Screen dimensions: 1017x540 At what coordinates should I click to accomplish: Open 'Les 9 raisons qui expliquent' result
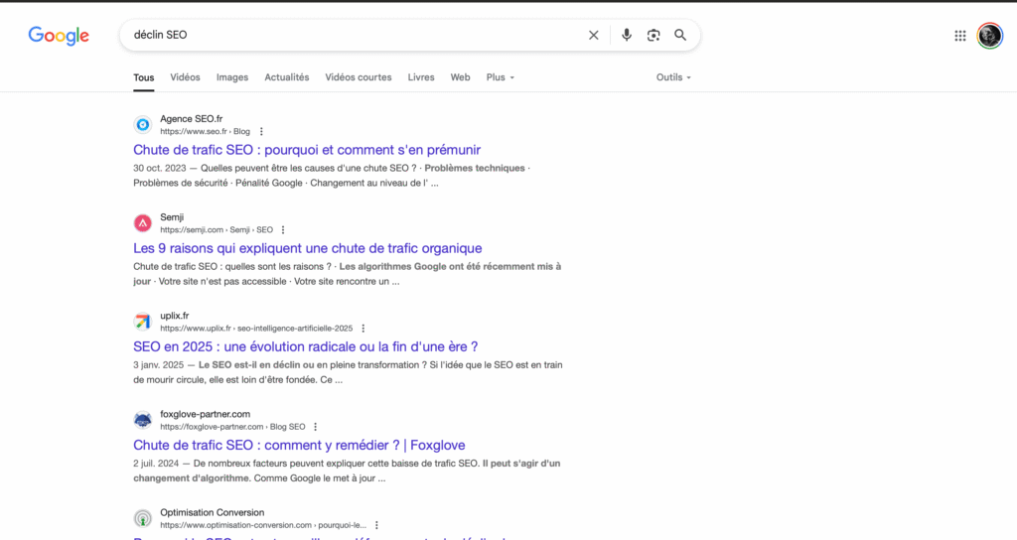pos(308,248)
